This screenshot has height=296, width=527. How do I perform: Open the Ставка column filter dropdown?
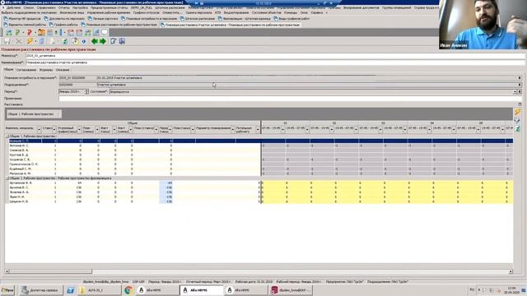[x=54, y=129]
